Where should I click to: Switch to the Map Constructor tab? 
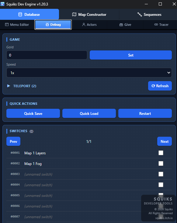point(89,14)
